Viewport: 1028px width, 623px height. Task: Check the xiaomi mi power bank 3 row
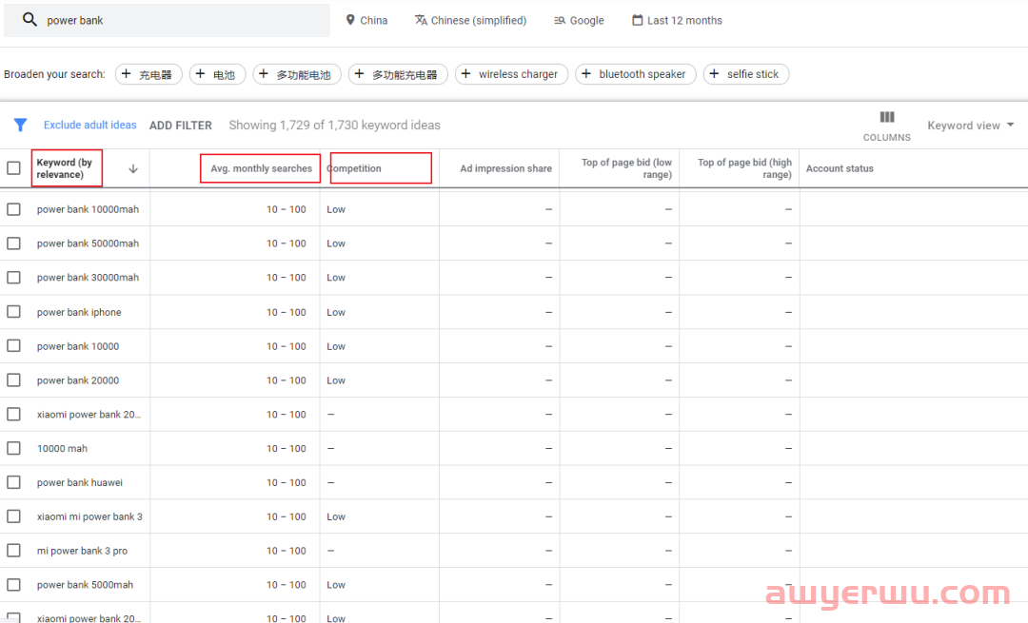[x=13, y=516]
